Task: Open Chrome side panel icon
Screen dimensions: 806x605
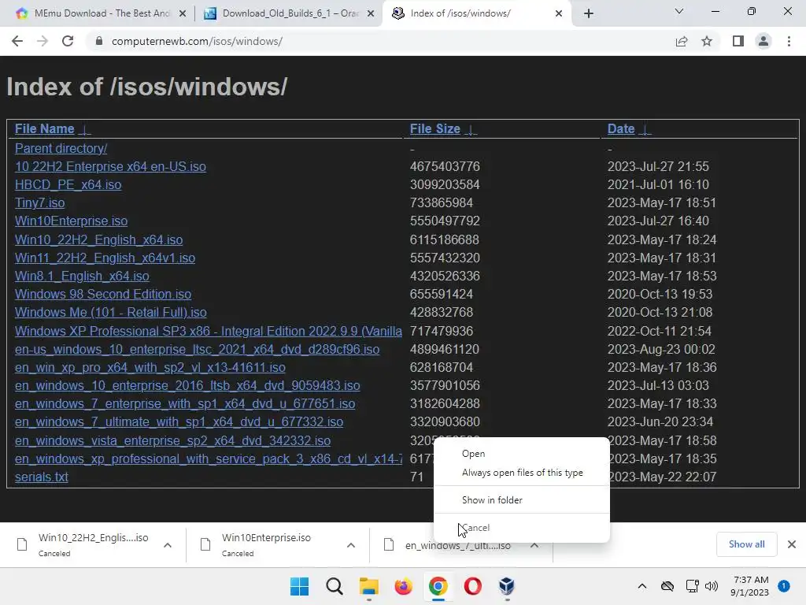Action: (x=738, y=41)
